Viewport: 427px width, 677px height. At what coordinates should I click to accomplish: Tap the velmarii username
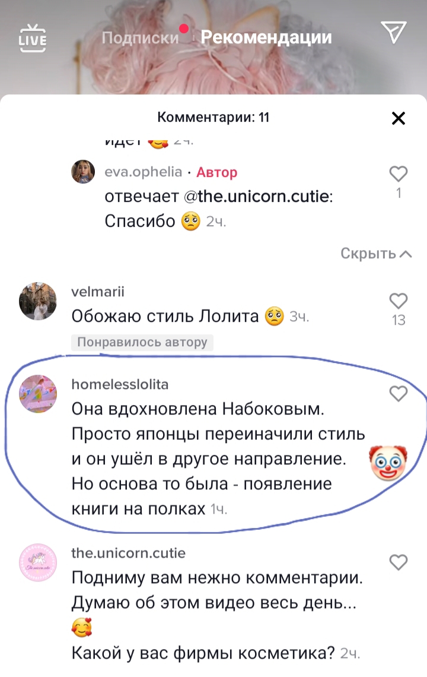pyautogui.click(x=98, y=292)
